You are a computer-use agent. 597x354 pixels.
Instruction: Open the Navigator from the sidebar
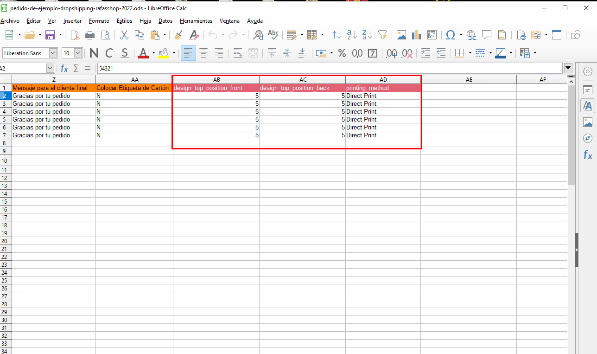click(587, 138)
